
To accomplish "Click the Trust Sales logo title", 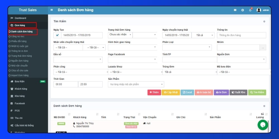I will point(28,10).
